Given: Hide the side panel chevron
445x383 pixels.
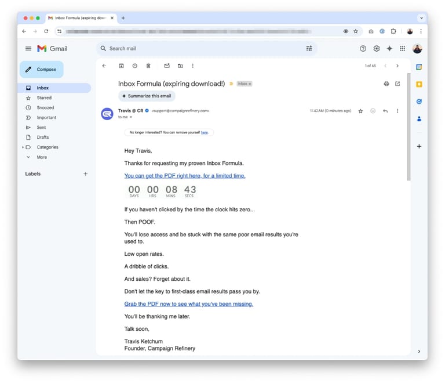Looking at the screenshot, I should (419, 352).
